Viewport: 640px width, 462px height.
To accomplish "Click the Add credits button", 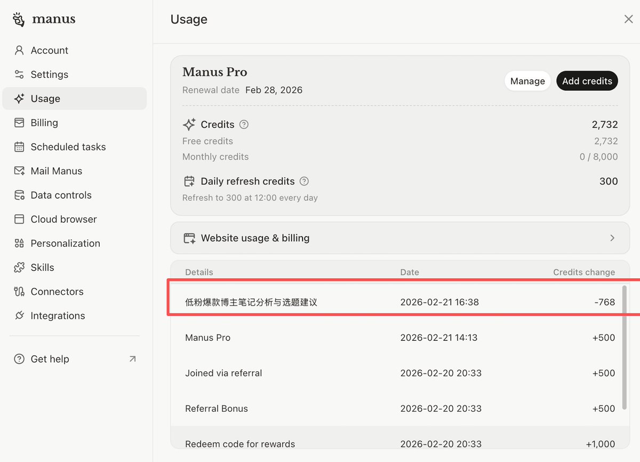I will 587,81.
